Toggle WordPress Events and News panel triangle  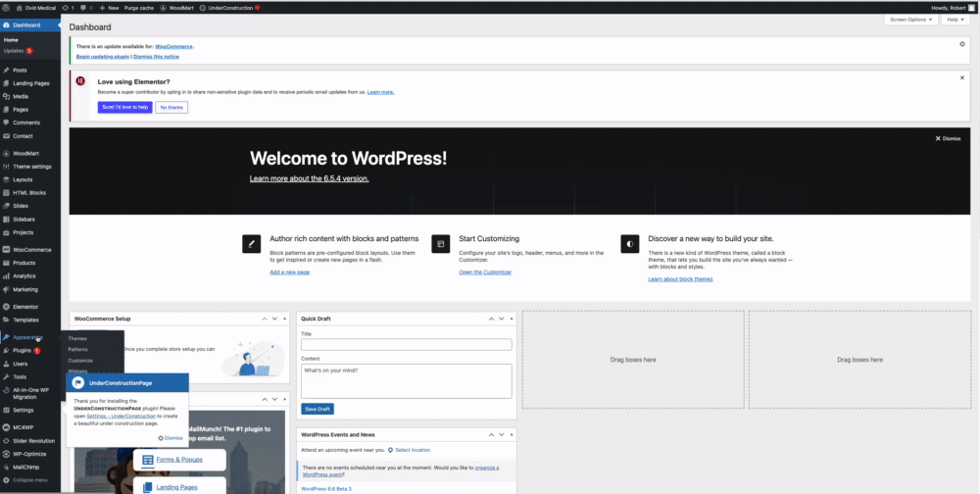512,434
